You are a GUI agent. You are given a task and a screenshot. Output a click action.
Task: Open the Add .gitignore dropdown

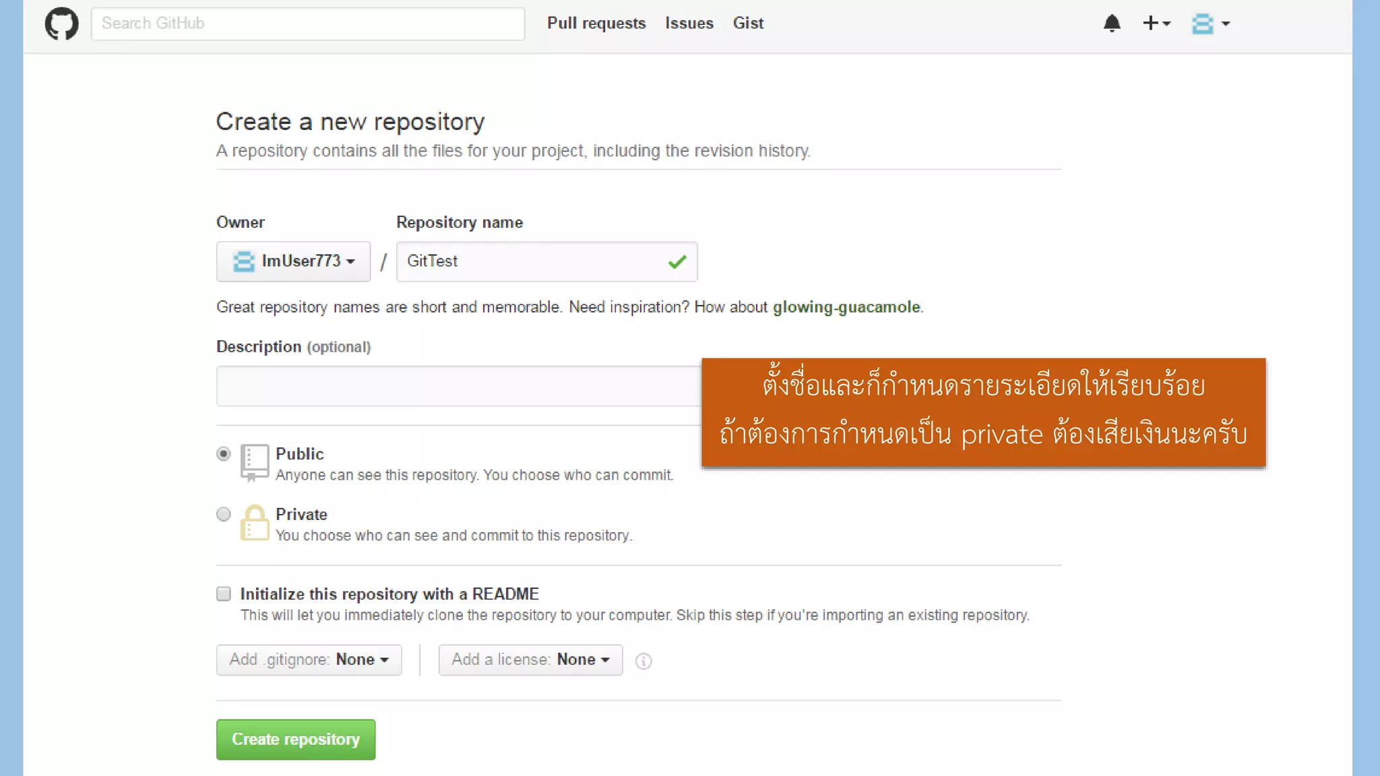coord(309,659)
